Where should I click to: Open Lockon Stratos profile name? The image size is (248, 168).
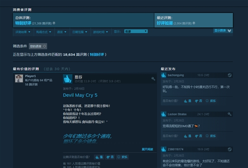177,114
